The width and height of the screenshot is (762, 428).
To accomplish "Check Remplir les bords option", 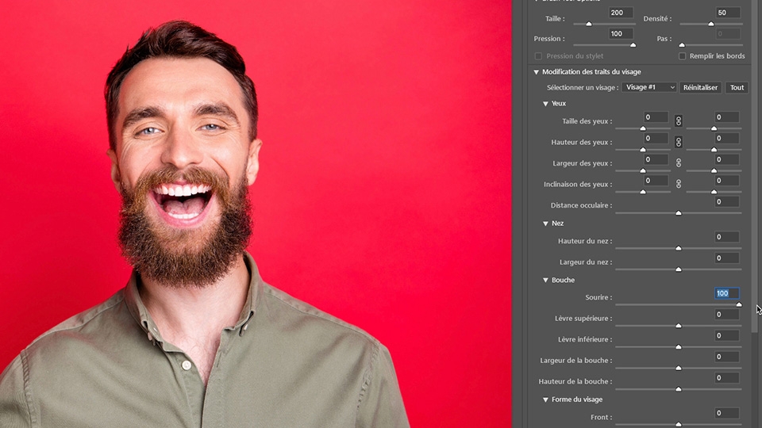I will point(683,56).
